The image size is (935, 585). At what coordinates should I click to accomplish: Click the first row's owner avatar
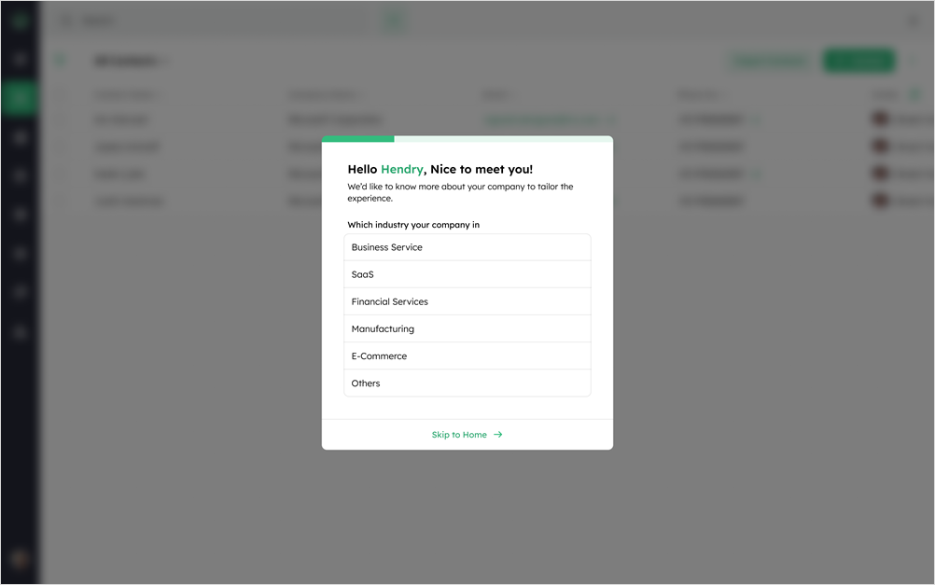[x=879, y=119]
